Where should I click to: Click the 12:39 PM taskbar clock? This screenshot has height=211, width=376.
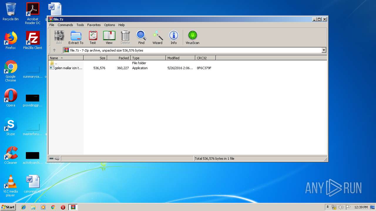coord(361,207)
